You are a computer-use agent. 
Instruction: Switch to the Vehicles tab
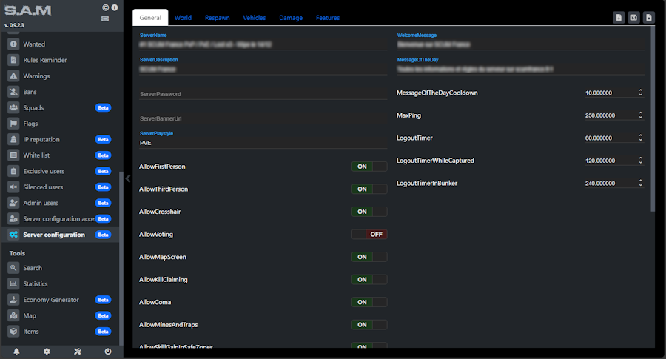click(x=254, y=17)
